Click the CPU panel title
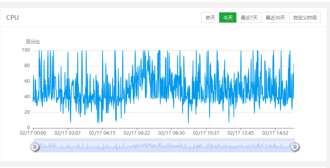 [12, 18]
